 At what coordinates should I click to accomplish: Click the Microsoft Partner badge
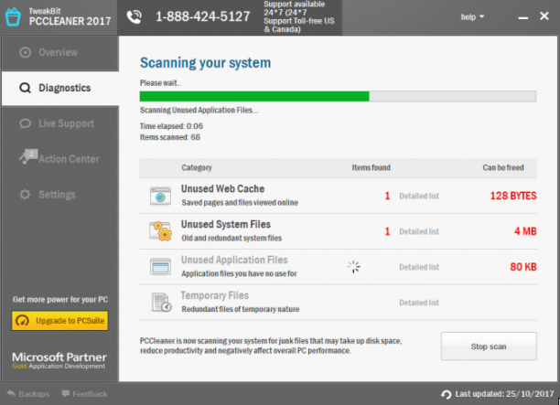point(59,360)
